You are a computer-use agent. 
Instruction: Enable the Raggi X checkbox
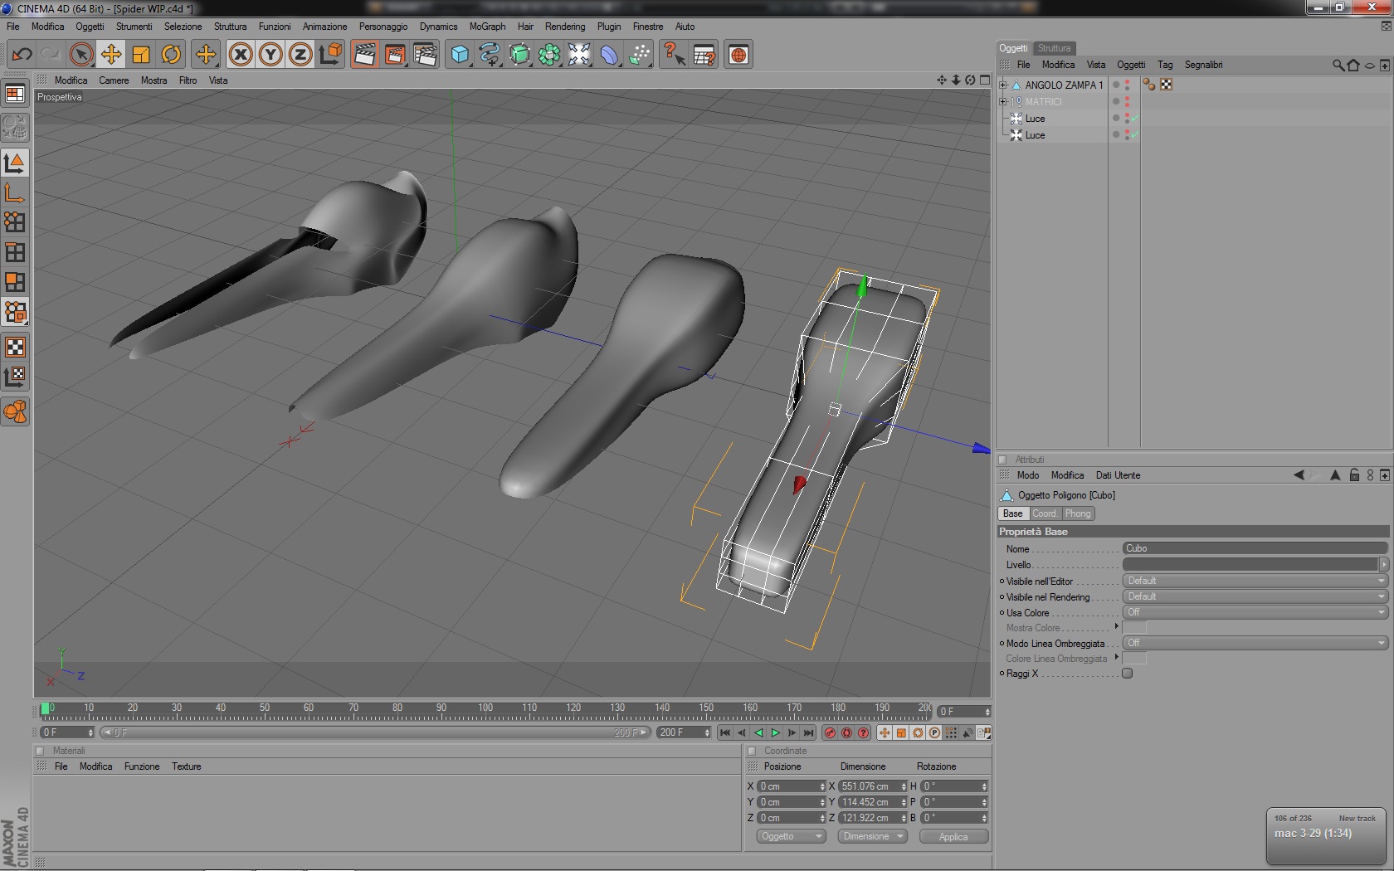[x=1127, y=674]
